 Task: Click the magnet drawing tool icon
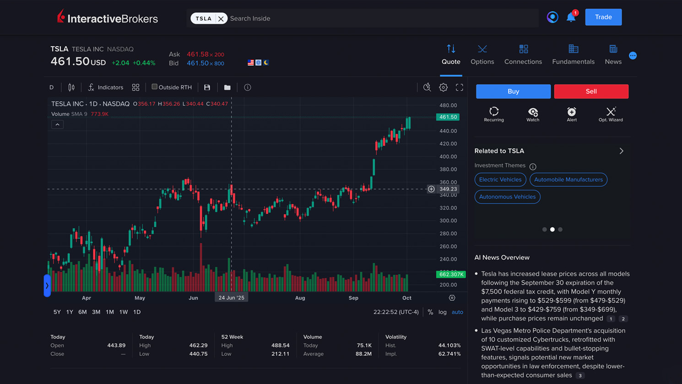(427, 87)
